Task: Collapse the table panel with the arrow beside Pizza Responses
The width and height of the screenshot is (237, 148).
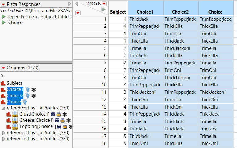Action: coord(69,4)
